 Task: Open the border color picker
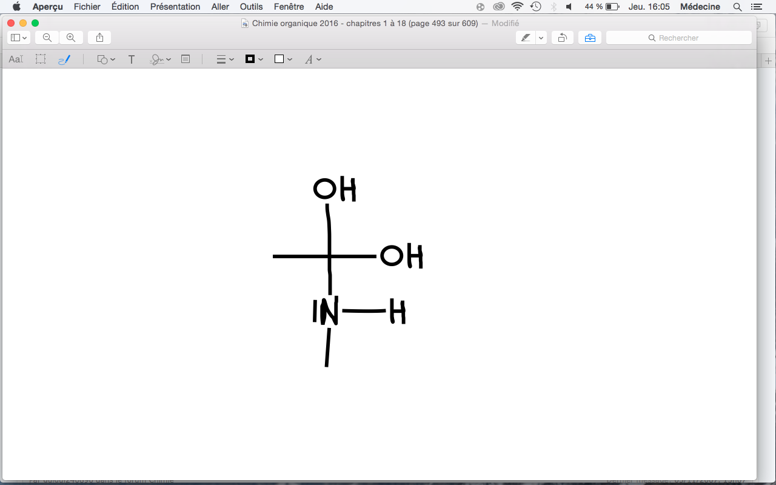click(254, 59)
